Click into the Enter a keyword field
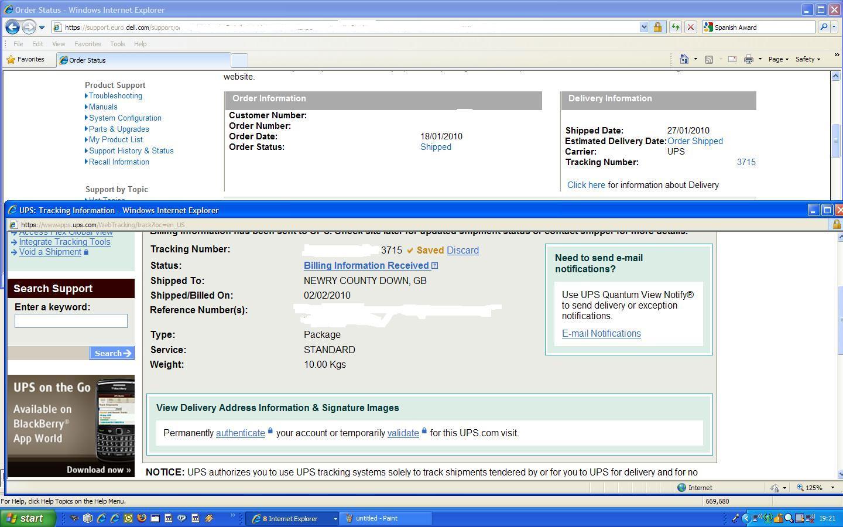This screenshot has height=527, width=843. click(71, 321)
